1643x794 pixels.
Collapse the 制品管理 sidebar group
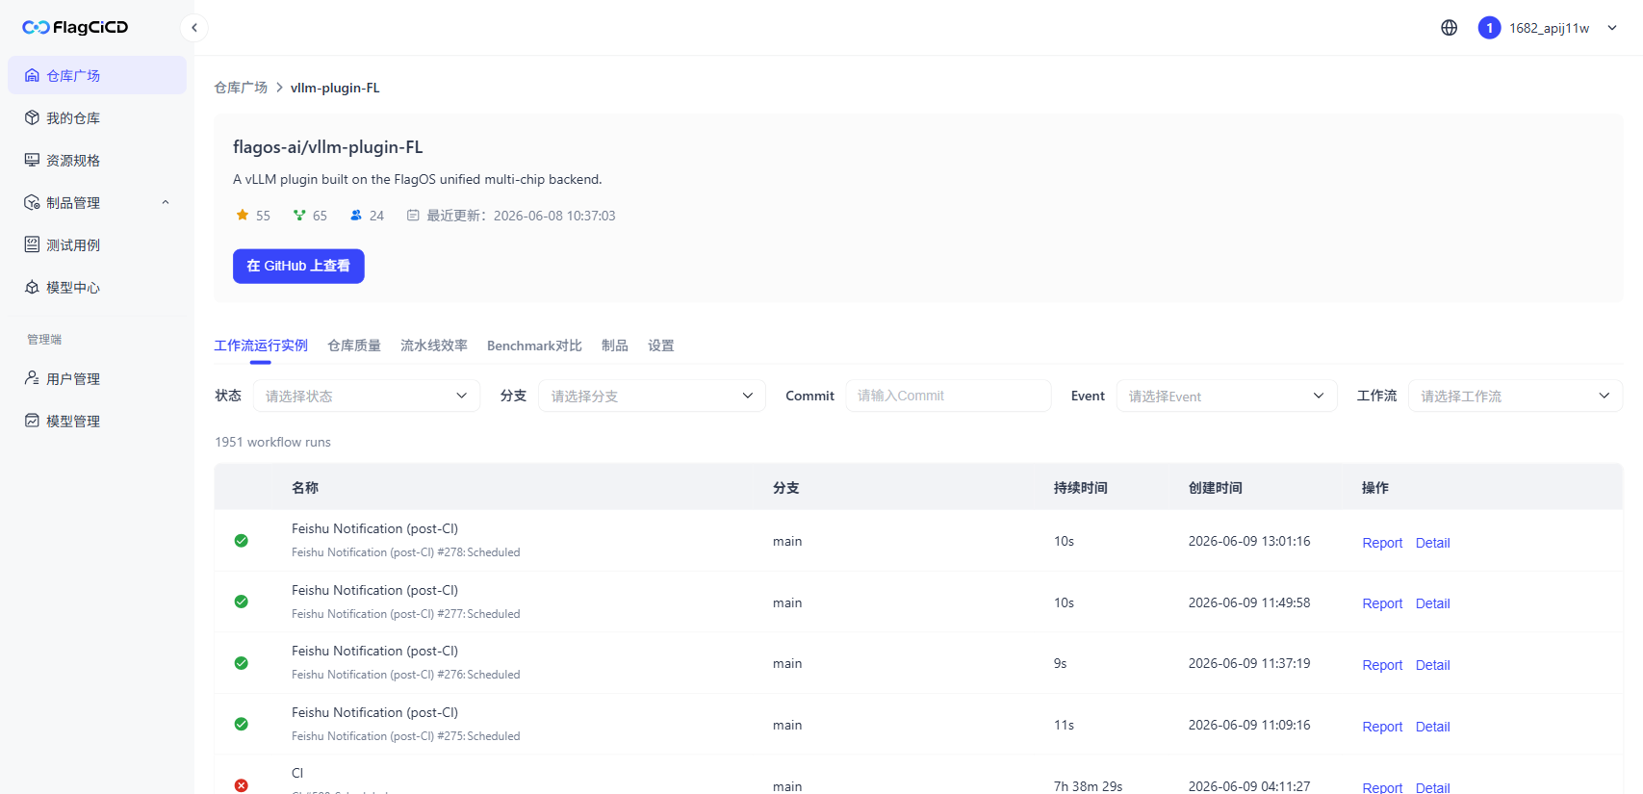(x=97, y=202)
